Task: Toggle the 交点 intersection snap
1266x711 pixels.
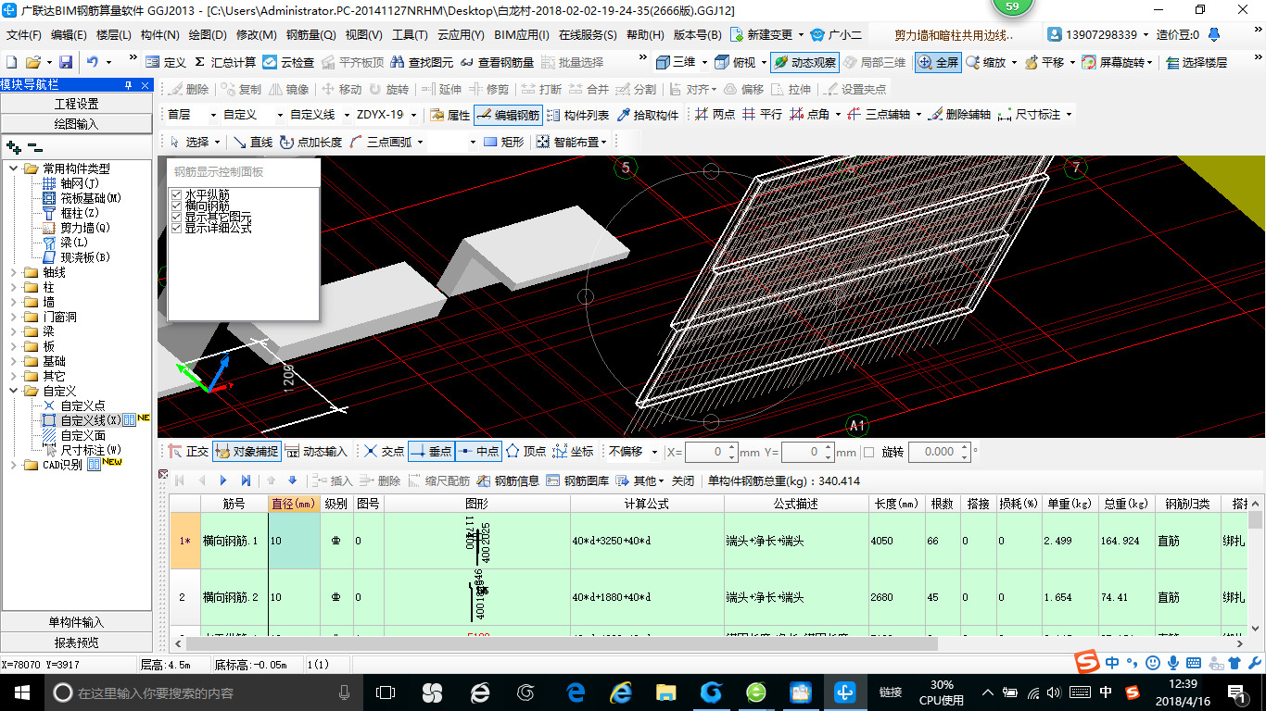Action: 384,451
